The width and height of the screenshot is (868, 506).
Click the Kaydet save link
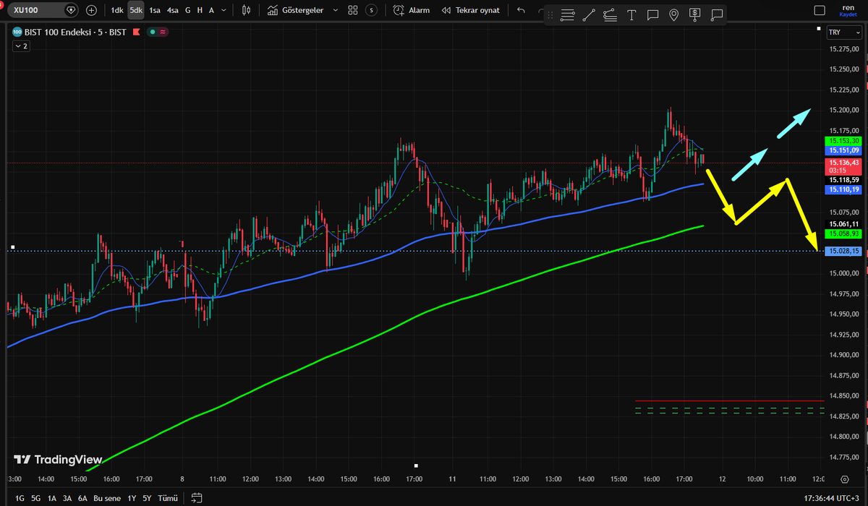(x=847, y=14)
